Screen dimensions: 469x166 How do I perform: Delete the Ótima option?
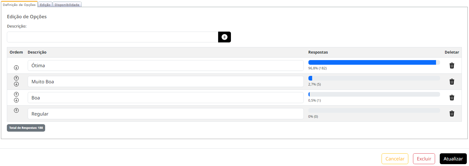452,65
